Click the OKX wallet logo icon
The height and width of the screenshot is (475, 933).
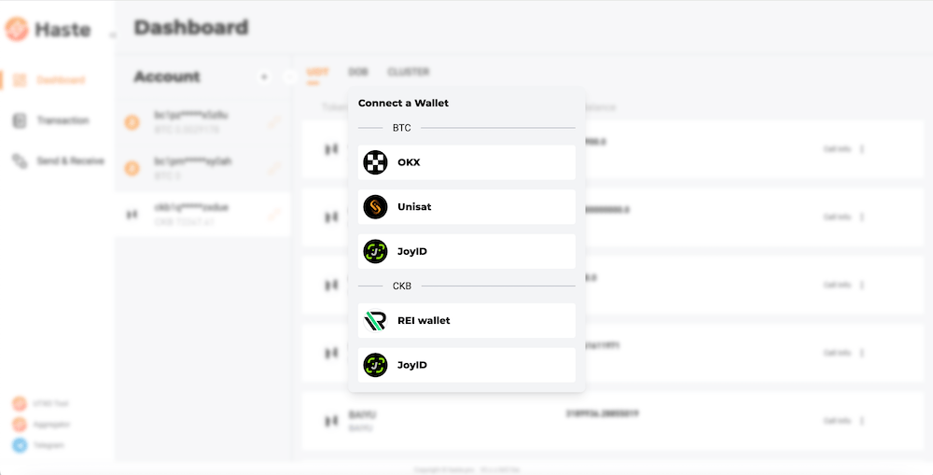[375, 162]
